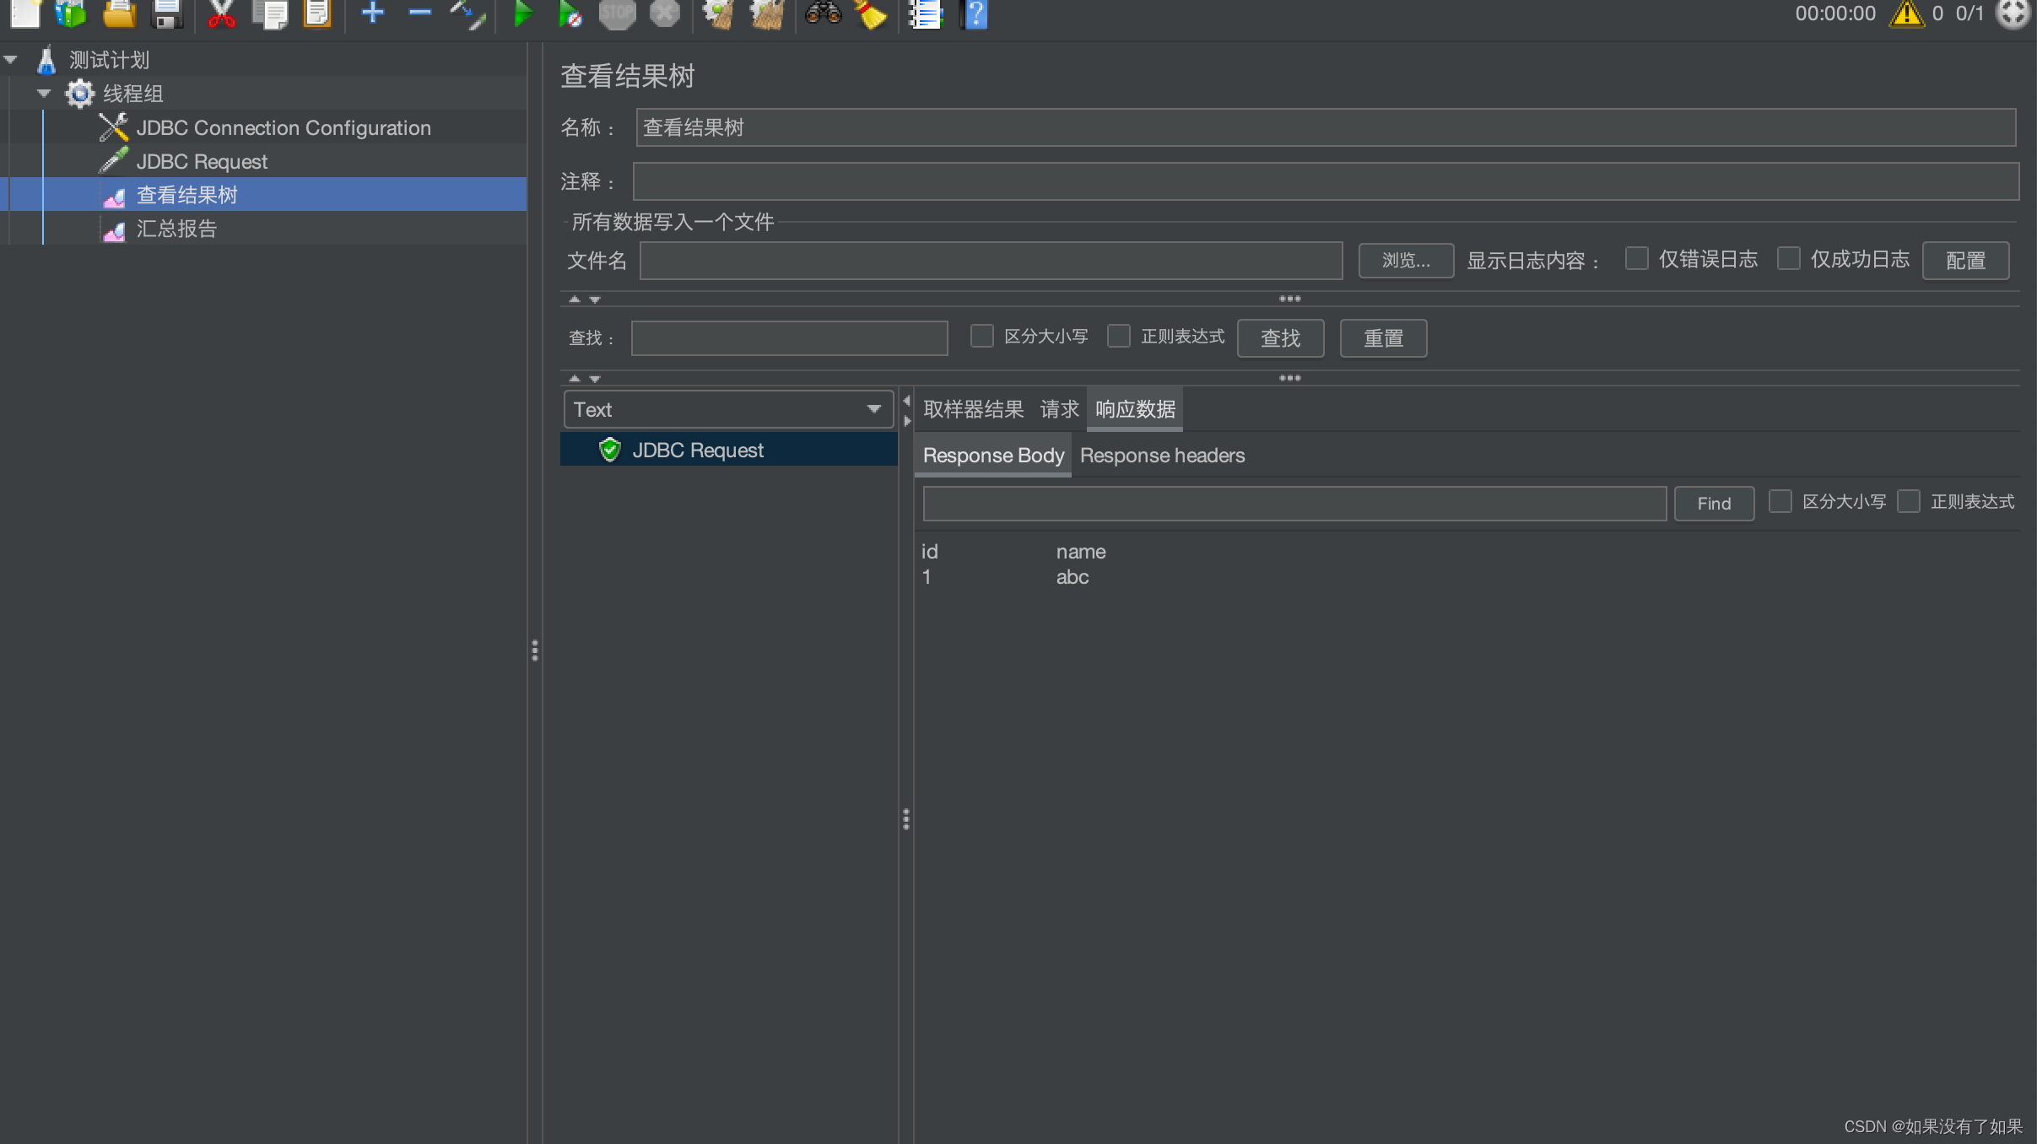Click the Cut selected element icon

[217, 14]
